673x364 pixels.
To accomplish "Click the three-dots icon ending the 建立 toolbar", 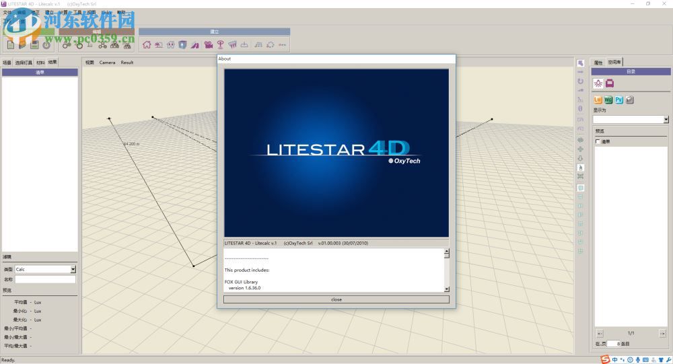I will (283, 44).
